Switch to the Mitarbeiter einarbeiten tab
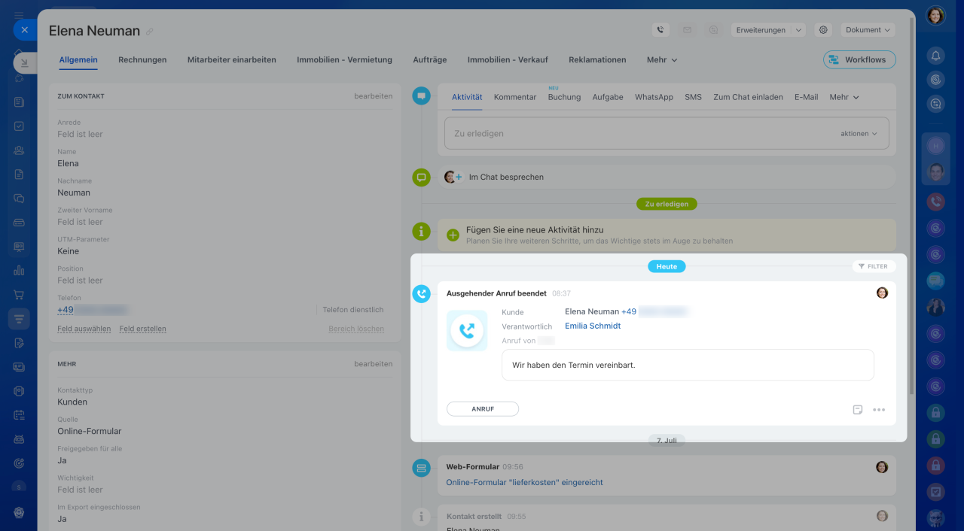Screen dimensions: 964x531 232,59
